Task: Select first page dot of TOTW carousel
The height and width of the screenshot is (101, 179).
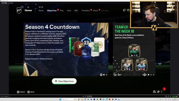Action: 149,75
